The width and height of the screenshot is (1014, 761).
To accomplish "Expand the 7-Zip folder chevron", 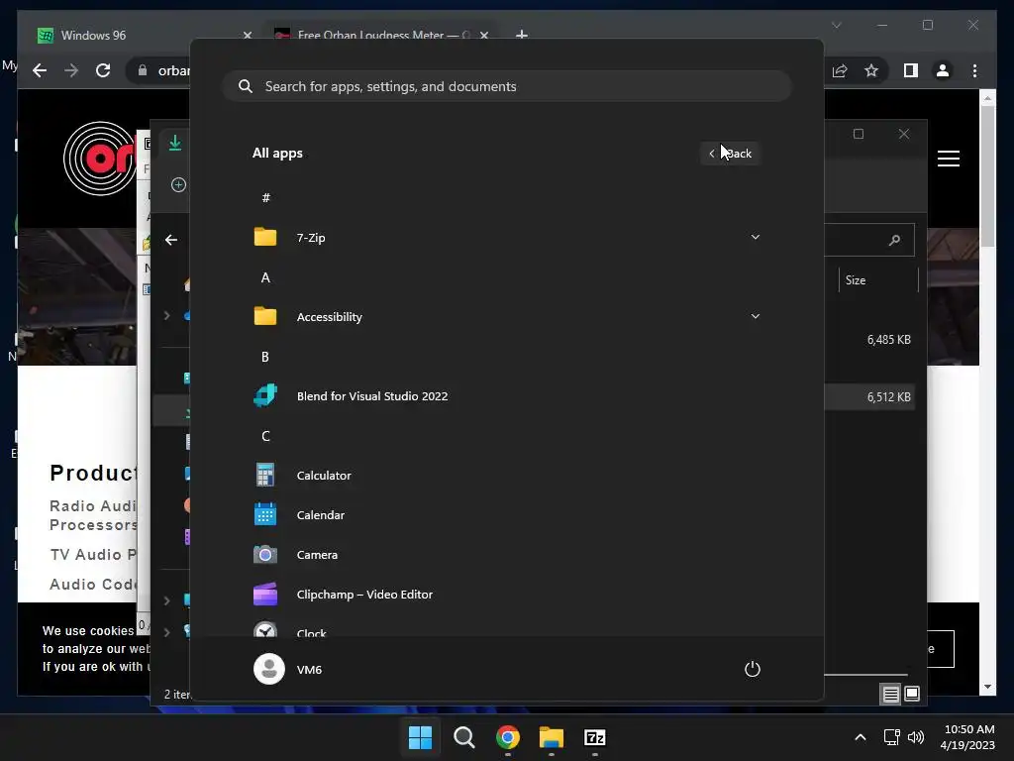I will [x=755, y=237].
